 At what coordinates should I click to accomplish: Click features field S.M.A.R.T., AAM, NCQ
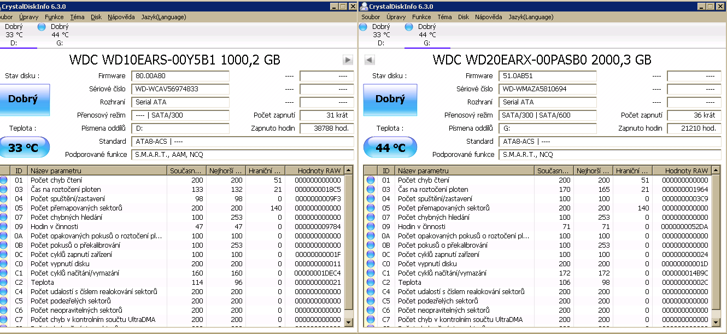point(242,155)
